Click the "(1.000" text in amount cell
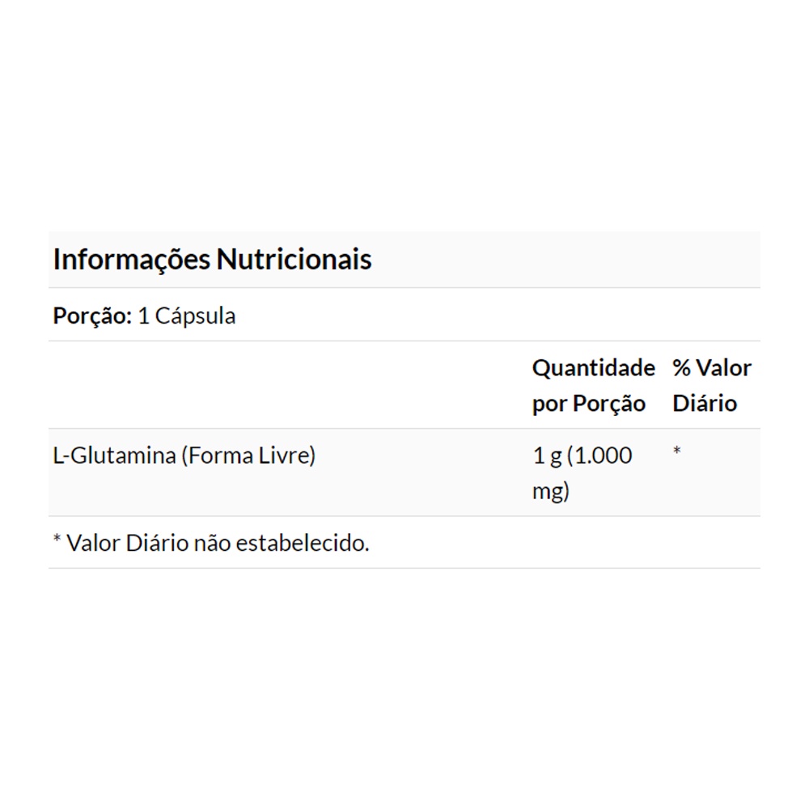The image size is (809, 809). (599, 455)
